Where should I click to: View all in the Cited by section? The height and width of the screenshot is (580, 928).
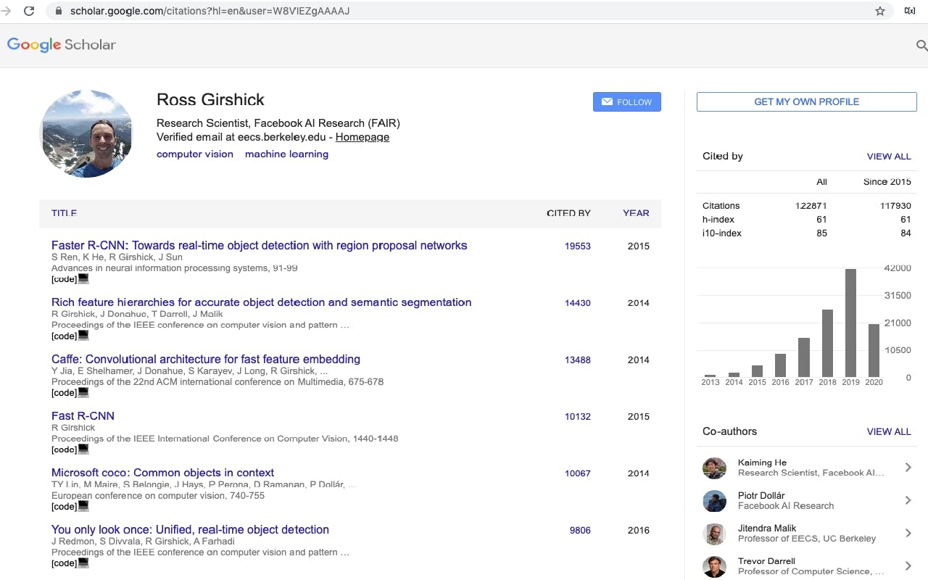tap(889, 156)
